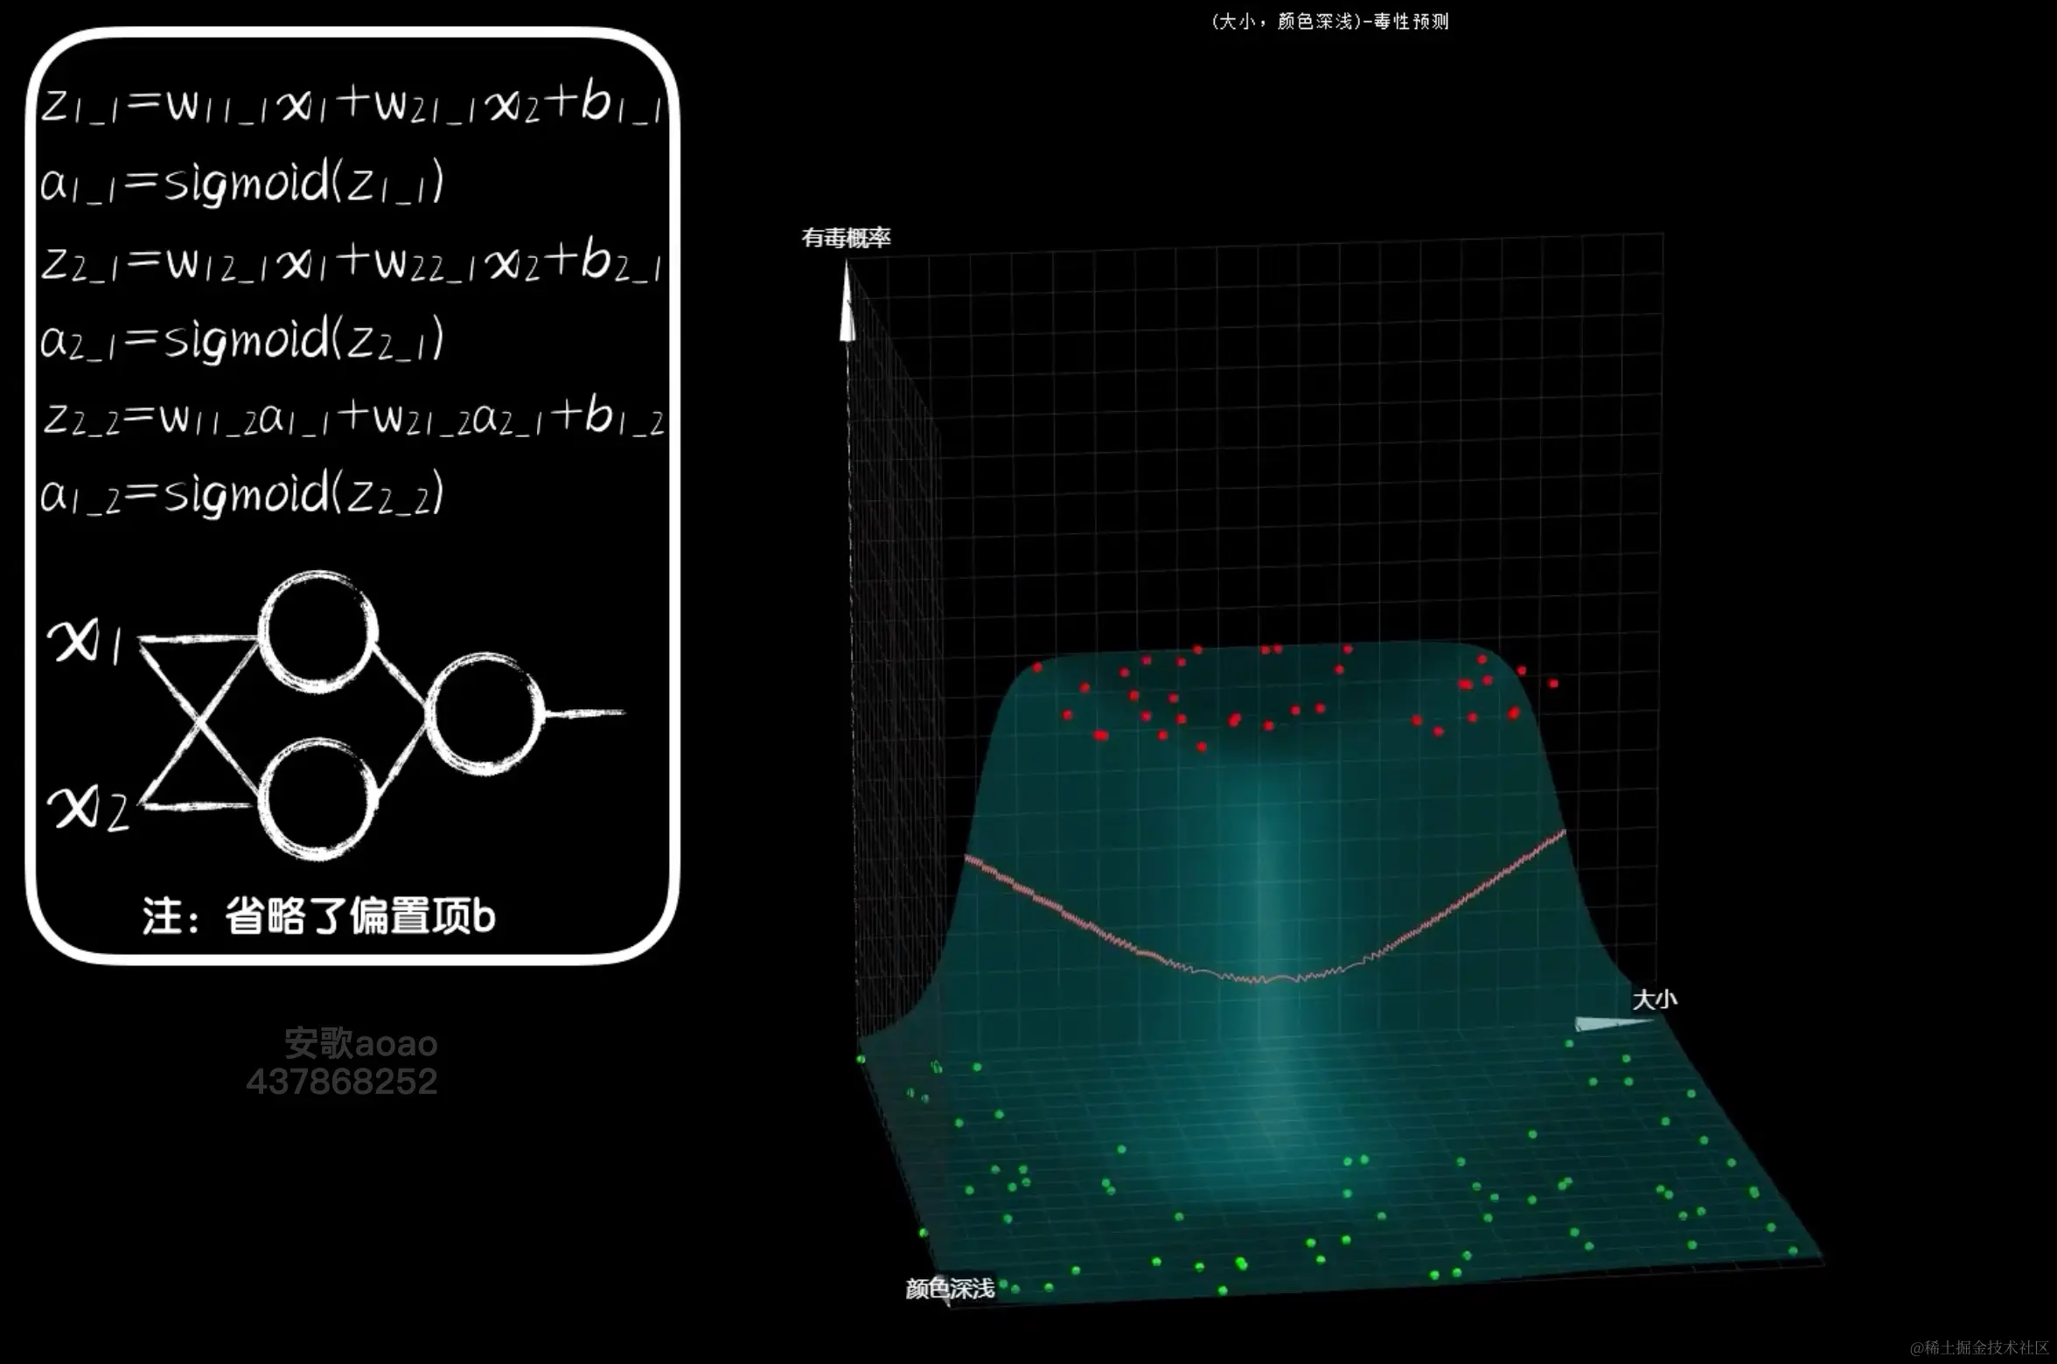Screen dimensions: 2057x1364
Task: Click the top hidden-layer neuron circle
Action: tap(318, 632)
